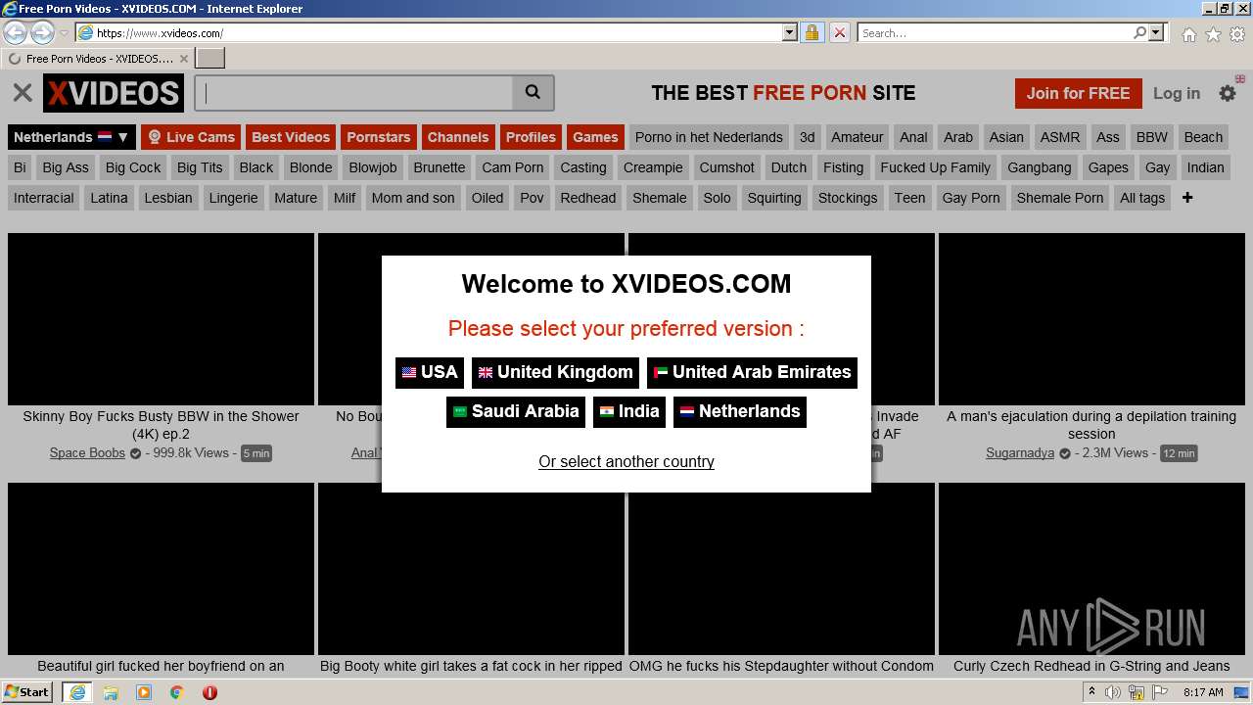Click the XVIDEOS logo
This screenshot has width=1253, height=705.
(x=114, y=93)
